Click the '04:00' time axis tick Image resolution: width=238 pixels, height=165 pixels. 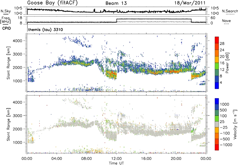click(57, 159)
